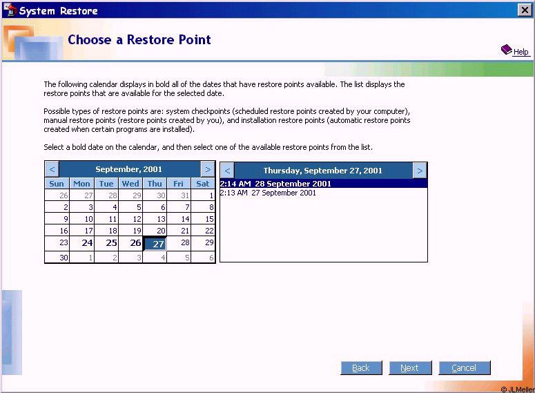The image size is (535, 393).
Task: Select the 2:13 AM 27 September 2001 restore point
Action: coord(324,193)
